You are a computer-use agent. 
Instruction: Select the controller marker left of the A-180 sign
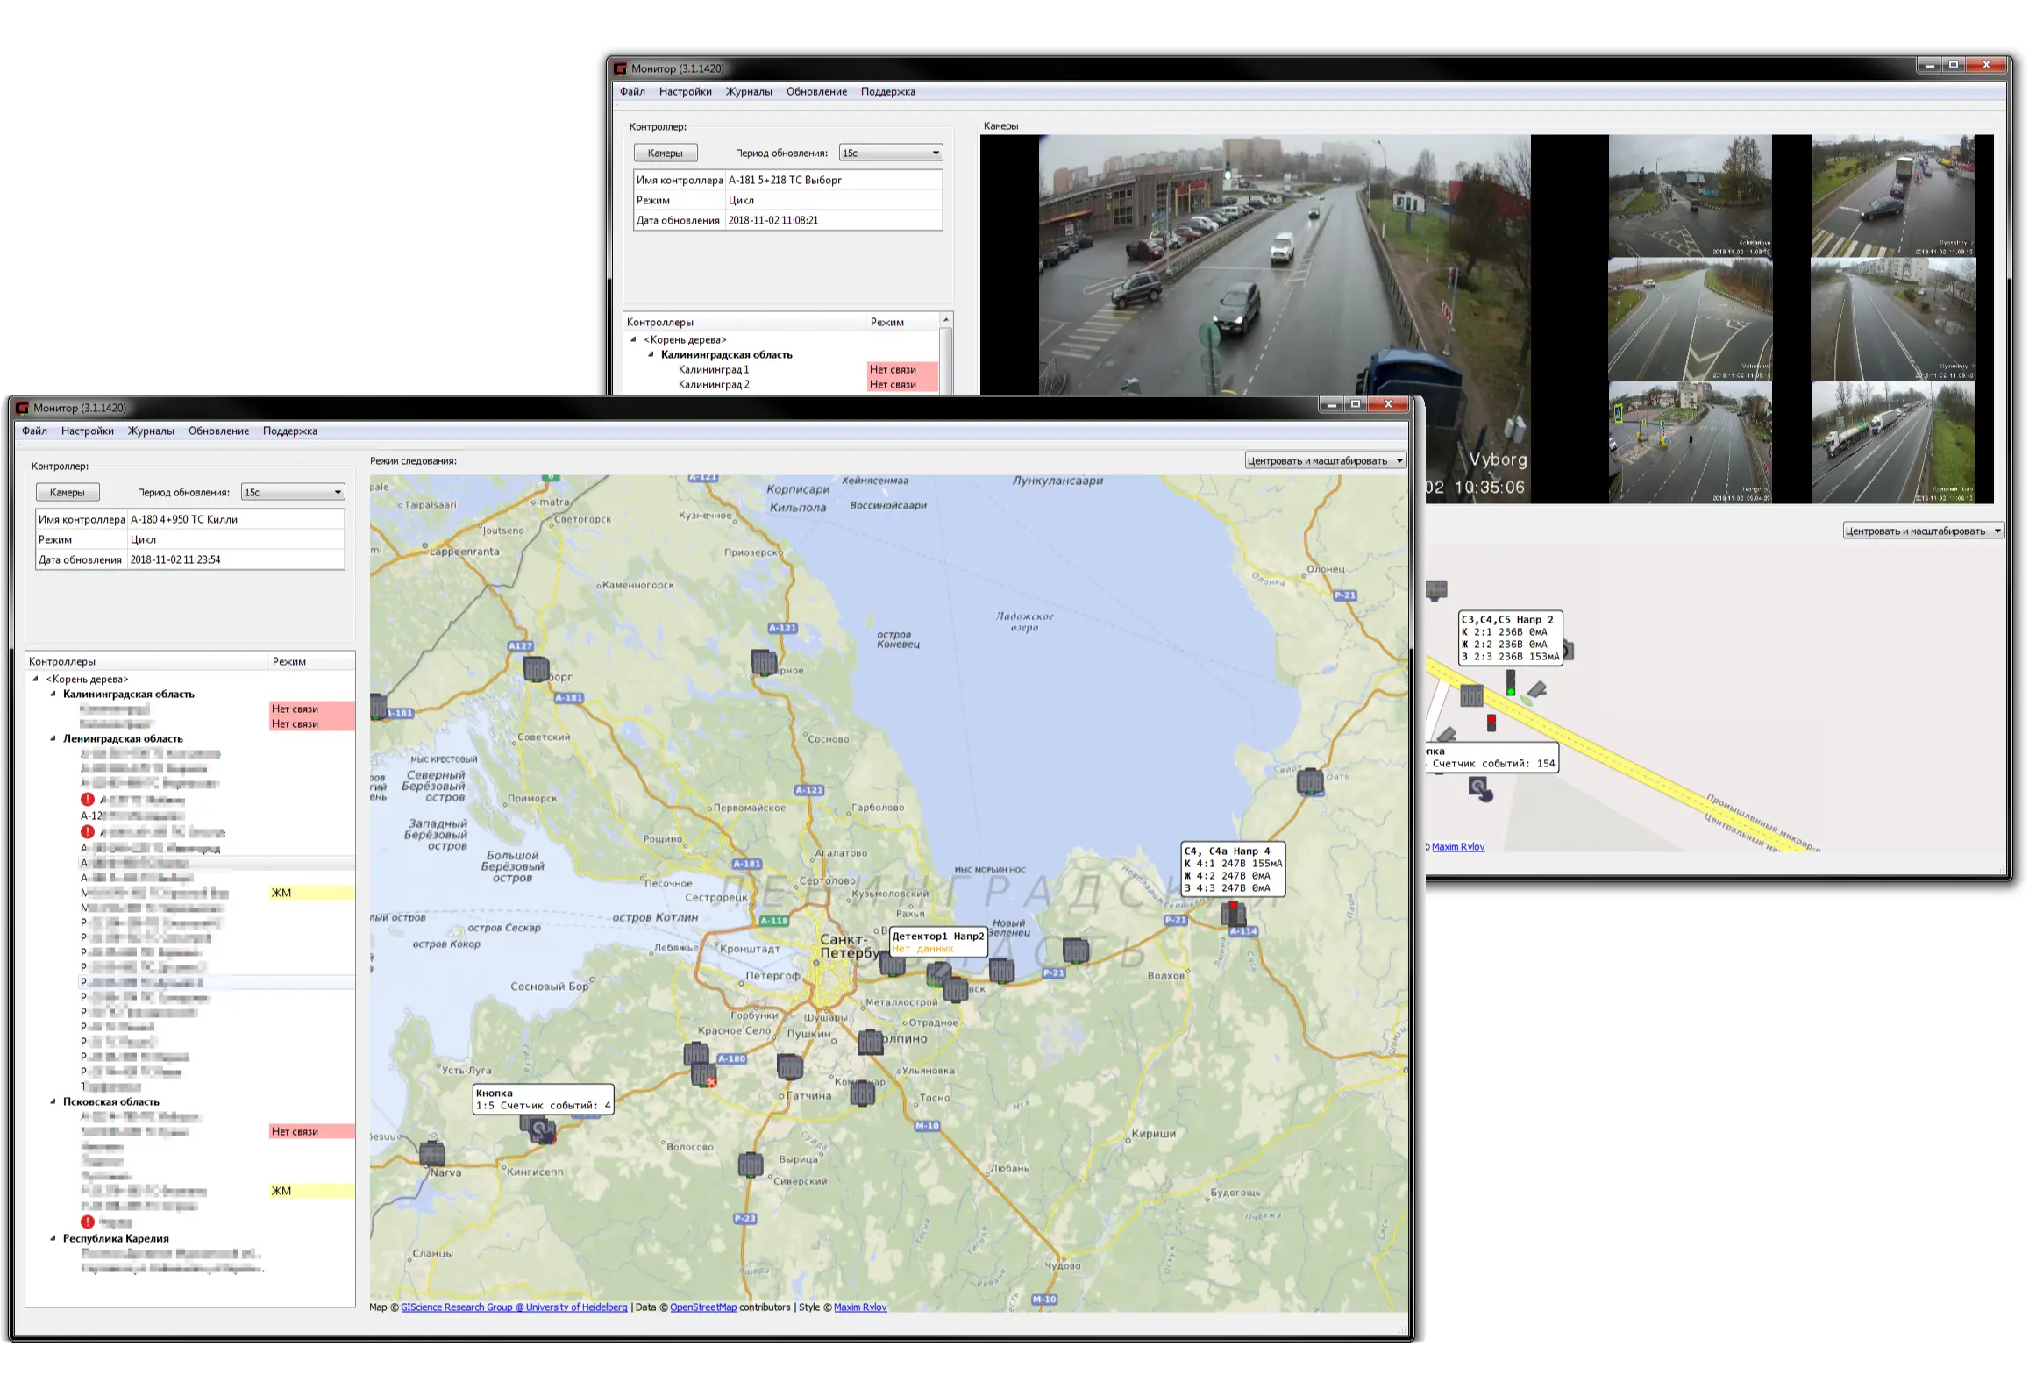695,1053
